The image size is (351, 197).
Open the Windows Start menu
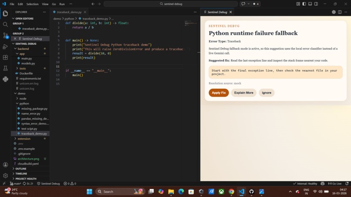click(x=89, y=192)
